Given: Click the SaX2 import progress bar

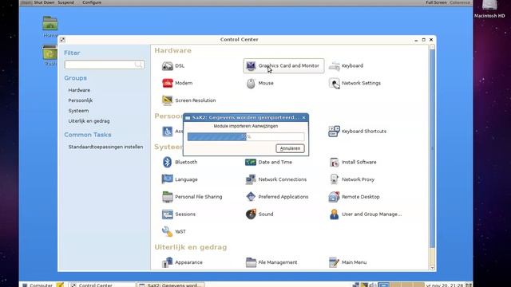Looking at the screenshot, I should click(x=246, y=136).
